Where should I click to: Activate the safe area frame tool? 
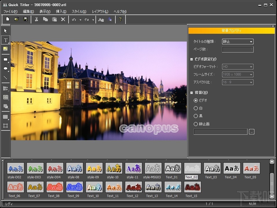pos(5,125)
